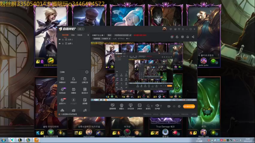Expand the microphone options arrow

152,106
